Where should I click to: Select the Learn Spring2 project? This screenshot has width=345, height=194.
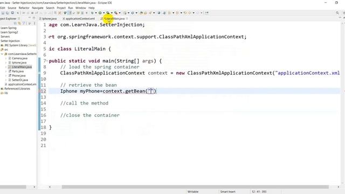click(9, 32)
